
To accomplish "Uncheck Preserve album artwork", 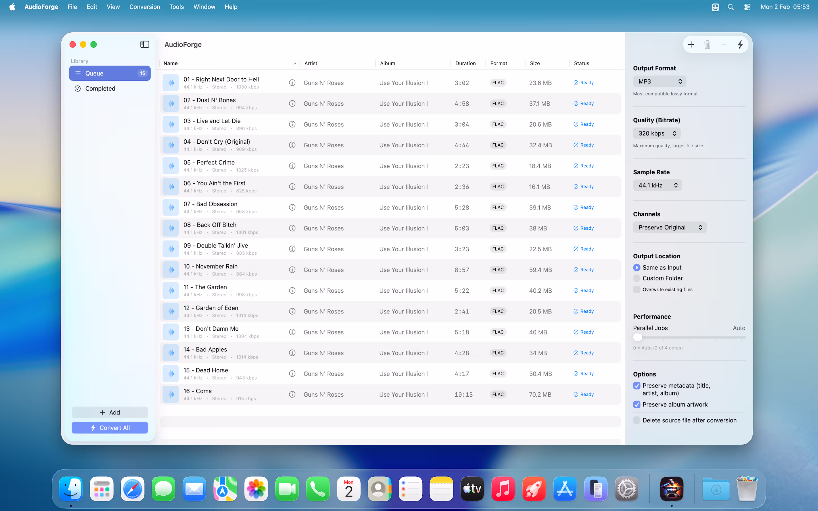I will pyautogui.click(x=637, y=405).
